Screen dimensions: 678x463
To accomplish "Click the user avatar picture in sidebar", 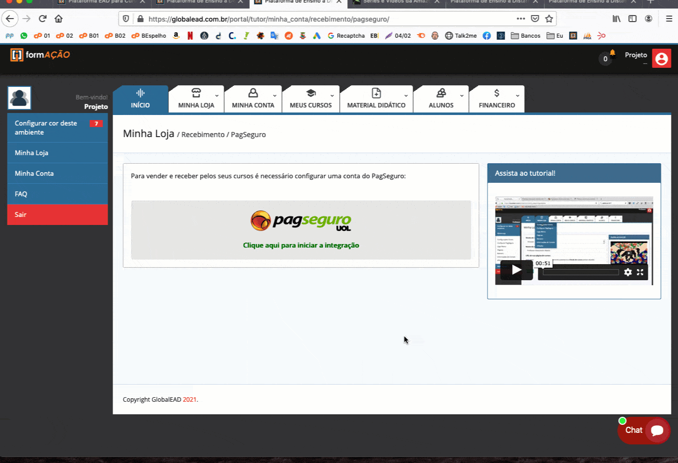I will [x=20, y=98].
